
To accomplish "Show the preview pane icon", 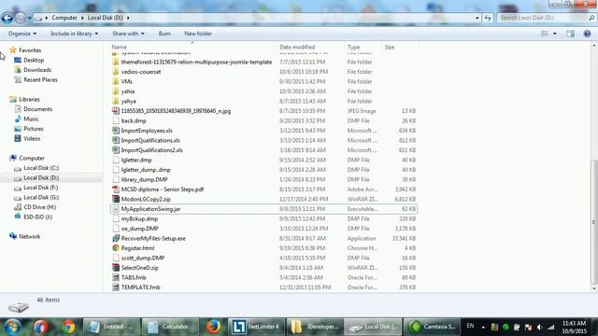I will tap(570, 34).
